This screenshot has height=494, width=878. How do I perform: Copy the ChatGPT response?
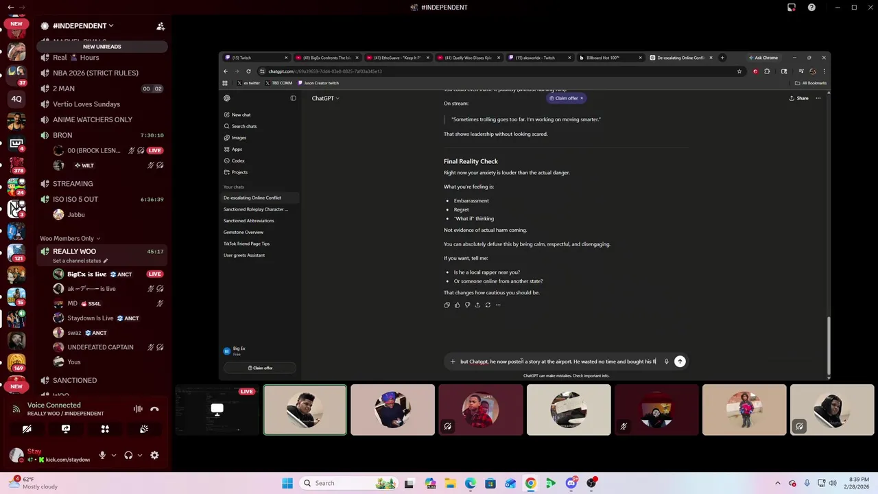[x=447, y=305]
